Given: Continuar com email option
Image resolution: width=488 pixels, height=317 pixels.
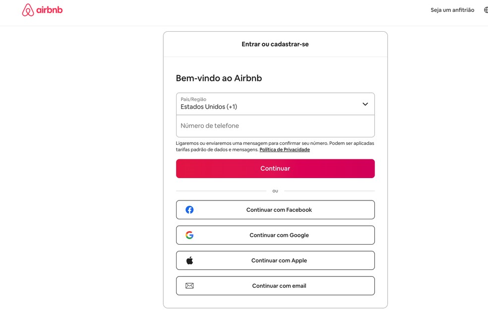Looking at the screenshot, I should coord(275,285).
